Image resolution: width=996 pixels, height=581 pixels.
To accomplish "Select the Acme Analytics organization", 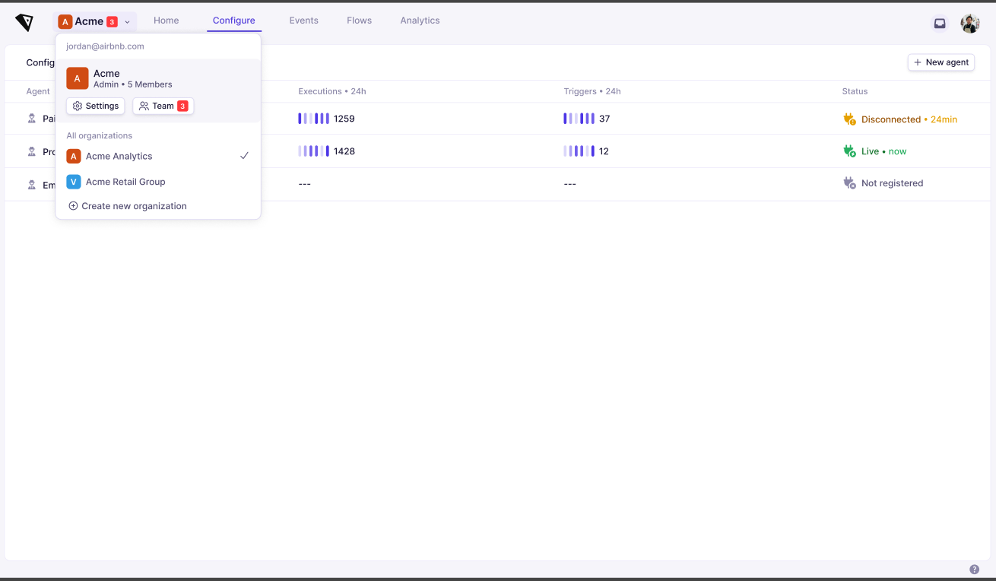I will [158, 156].
